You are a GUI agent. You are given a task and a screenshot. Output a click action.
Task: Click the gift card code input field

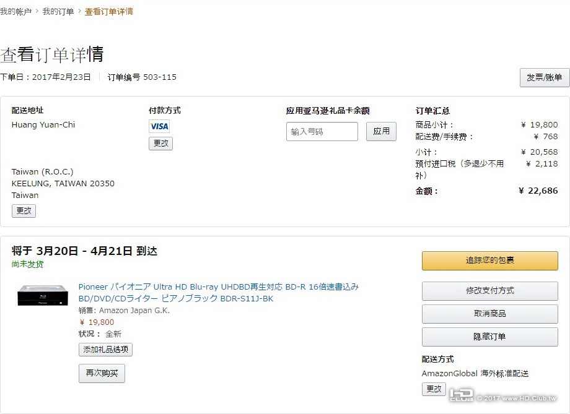tap(322, 131)
